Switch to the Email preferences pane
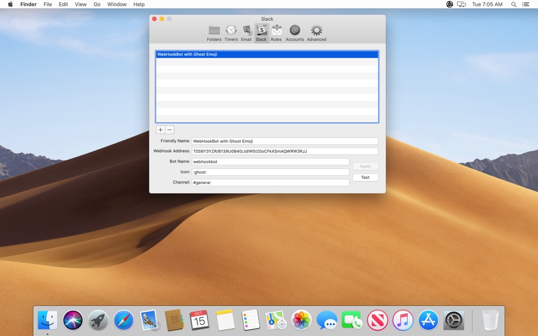Viewport: 538px width, 336px height. (x=246, y=33)
